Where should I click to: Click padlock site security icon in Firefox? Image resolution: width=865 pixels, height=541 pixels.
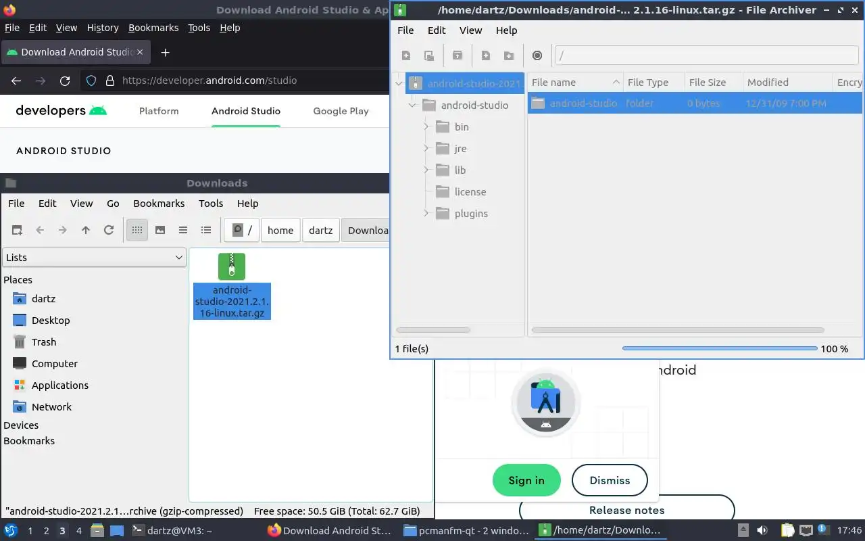(x=110, y=80)
